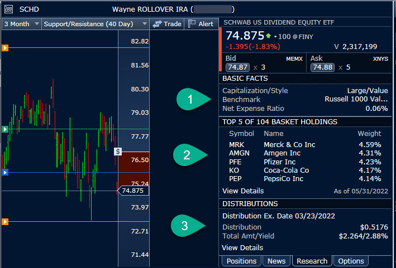
Task: Switch to the Options tab
Action: coord(351,261)
